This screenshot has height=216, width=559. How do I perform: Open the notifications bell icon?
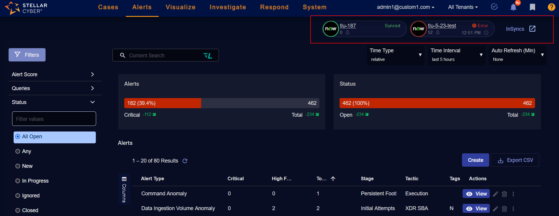[x=513, y=7]
